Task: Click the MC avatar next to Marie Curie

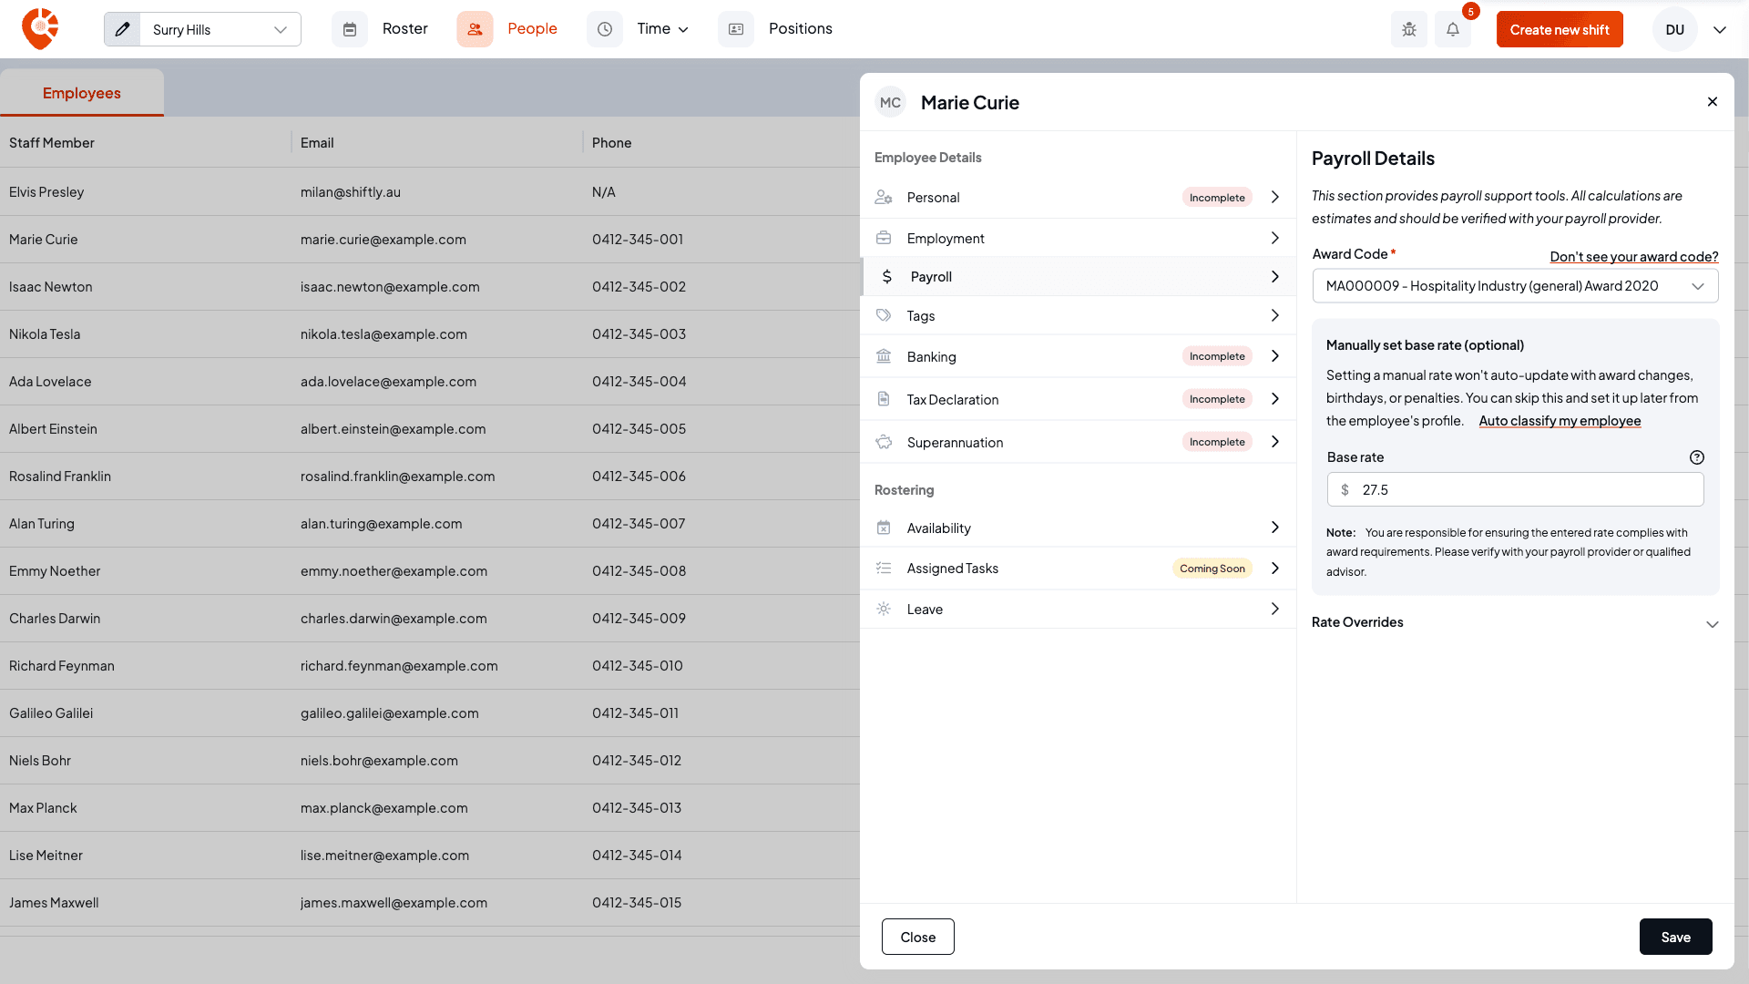Action: 890,103
